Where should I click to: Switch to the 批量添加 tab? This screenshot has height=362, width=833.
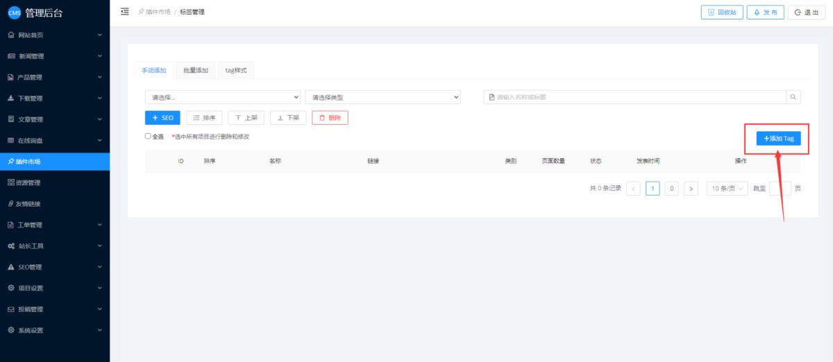coord(195,70)
